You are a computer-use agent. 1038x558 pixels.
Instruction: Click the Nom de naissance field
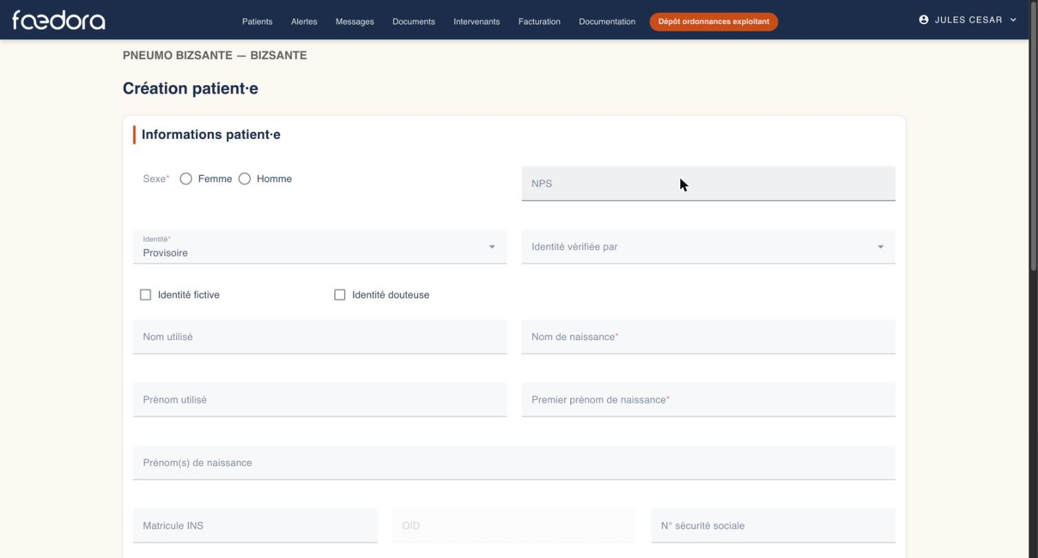[709, 337]
